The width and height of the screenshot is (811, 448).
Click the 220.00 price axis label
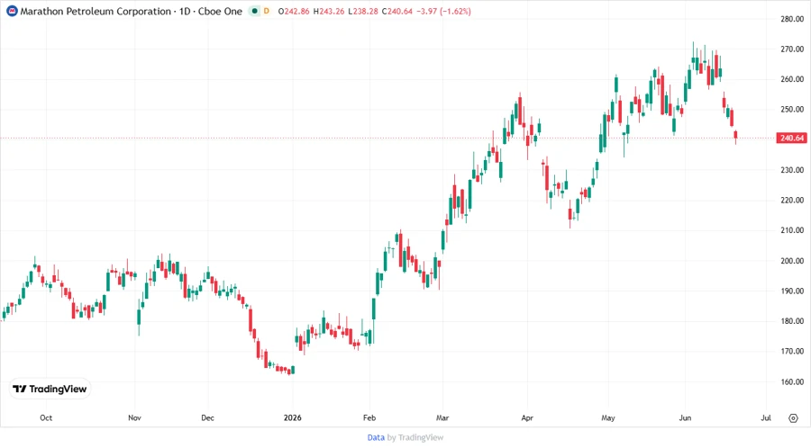coord(792,201)
